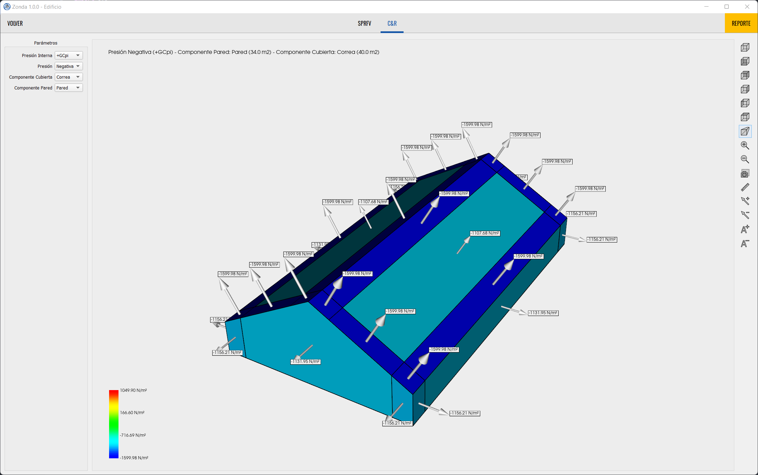Click the zoom out magnifier icon
The height and width of the screenshot is (475, 758).
(745, 159)
